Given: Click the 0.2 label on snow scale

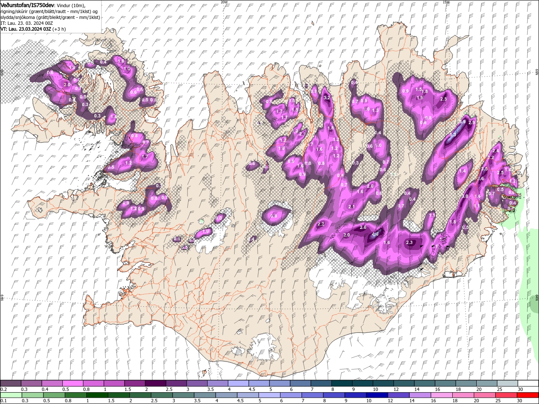Looking at the screenshot, I should pyautogui.click(x=3, y=389).
